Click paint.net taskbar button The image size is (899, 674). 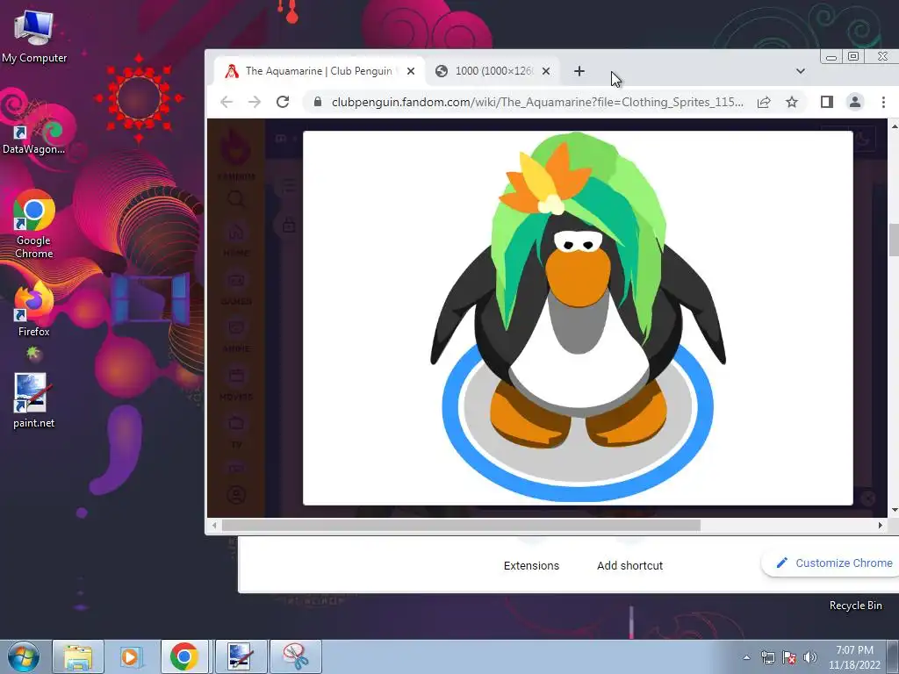click(x=241, y=656)
